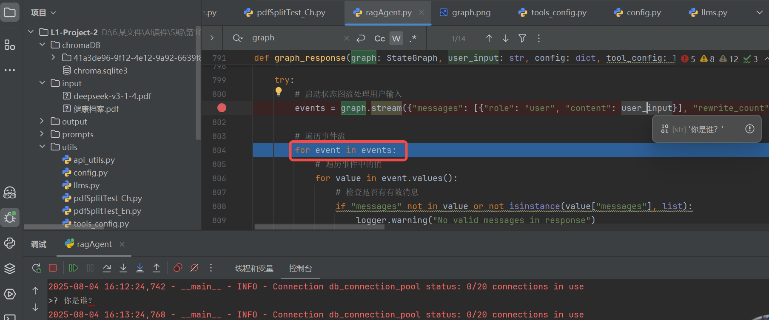Step over the current line

pos(107,268)
